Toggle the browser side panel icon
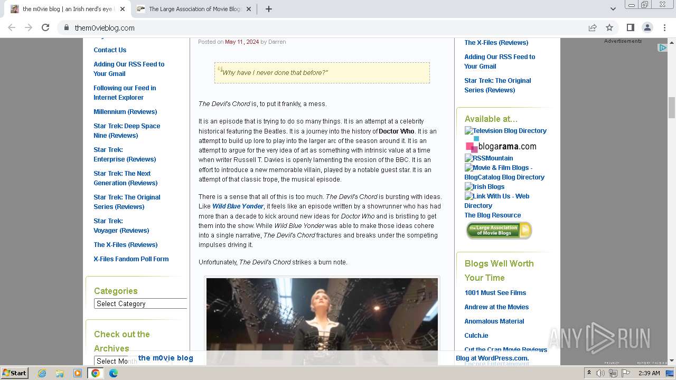 pos(631,27)
